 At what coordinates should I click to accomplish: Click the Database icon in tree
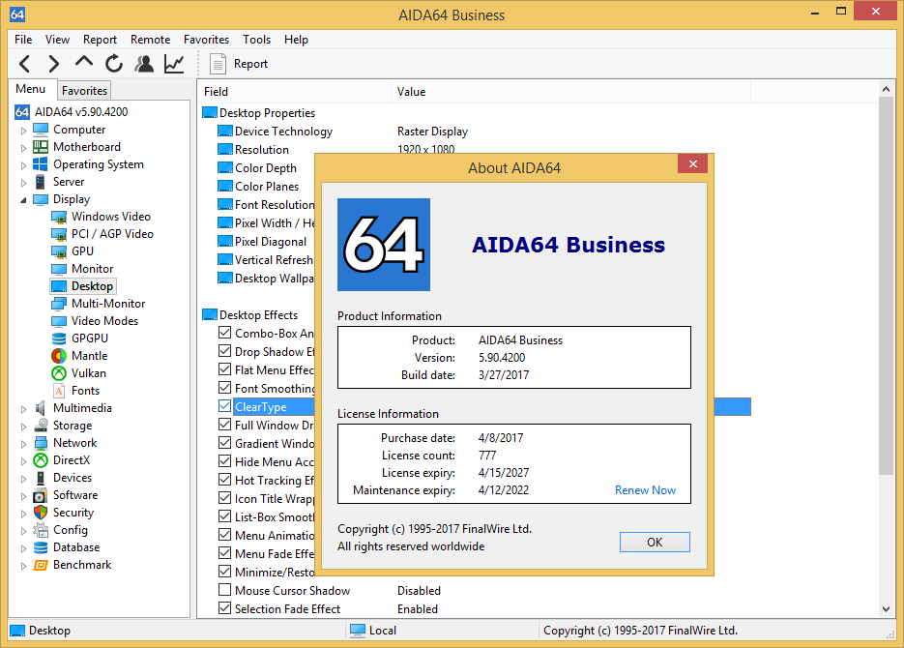click(41, 547)
